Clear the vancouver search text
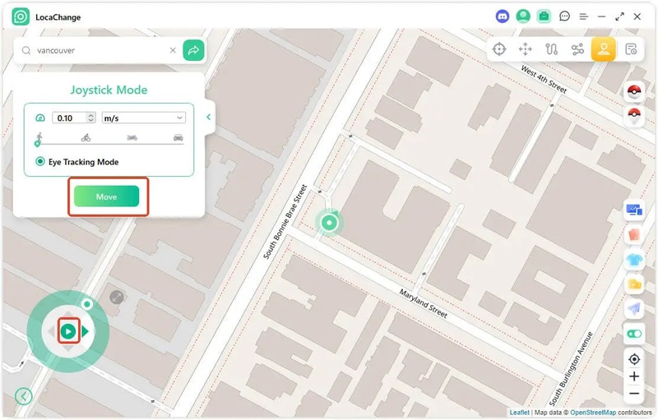The height and width of the screenshot is (420, 658). [173, 50]
